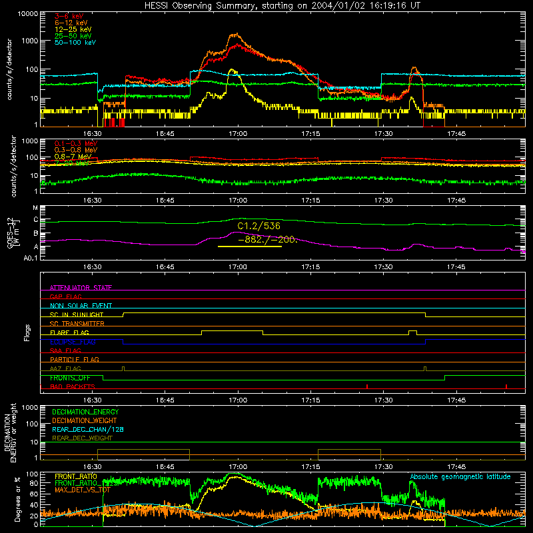
Task: Click the "0.1-0.3 MeV" legend label
Action: point(76,143)
